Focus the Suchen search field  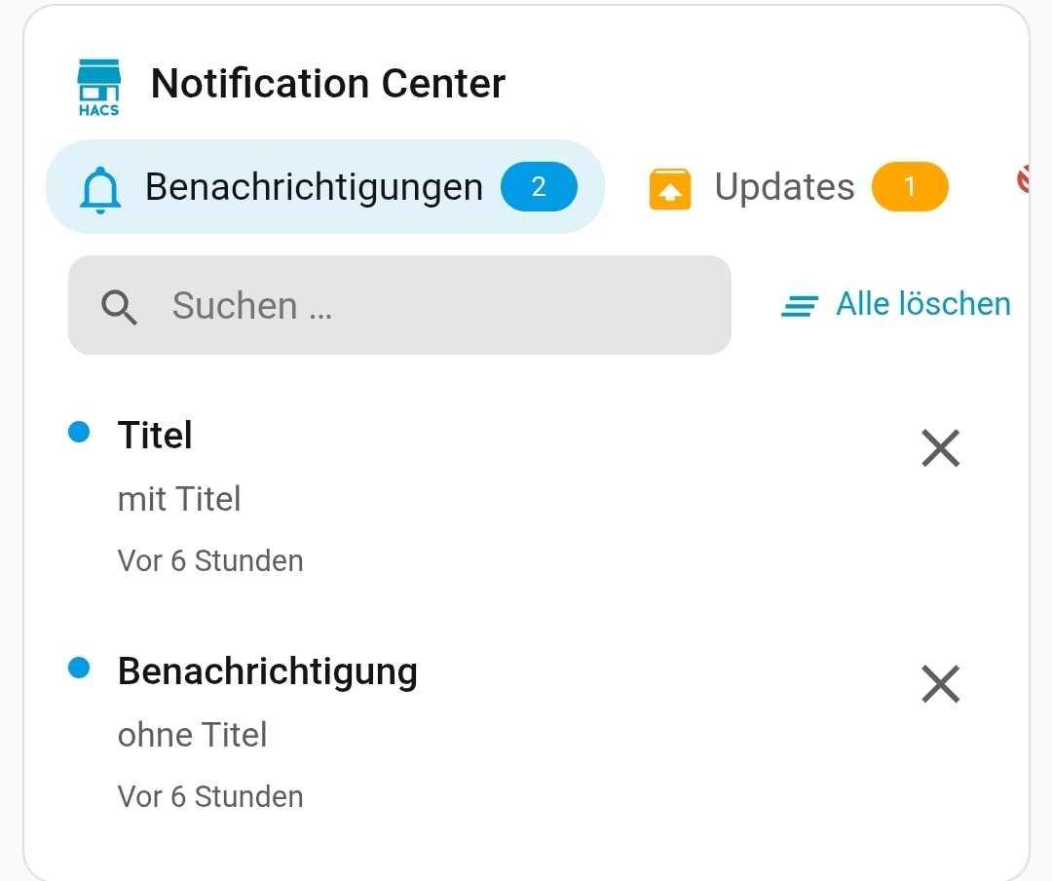[x=399, y=305]
